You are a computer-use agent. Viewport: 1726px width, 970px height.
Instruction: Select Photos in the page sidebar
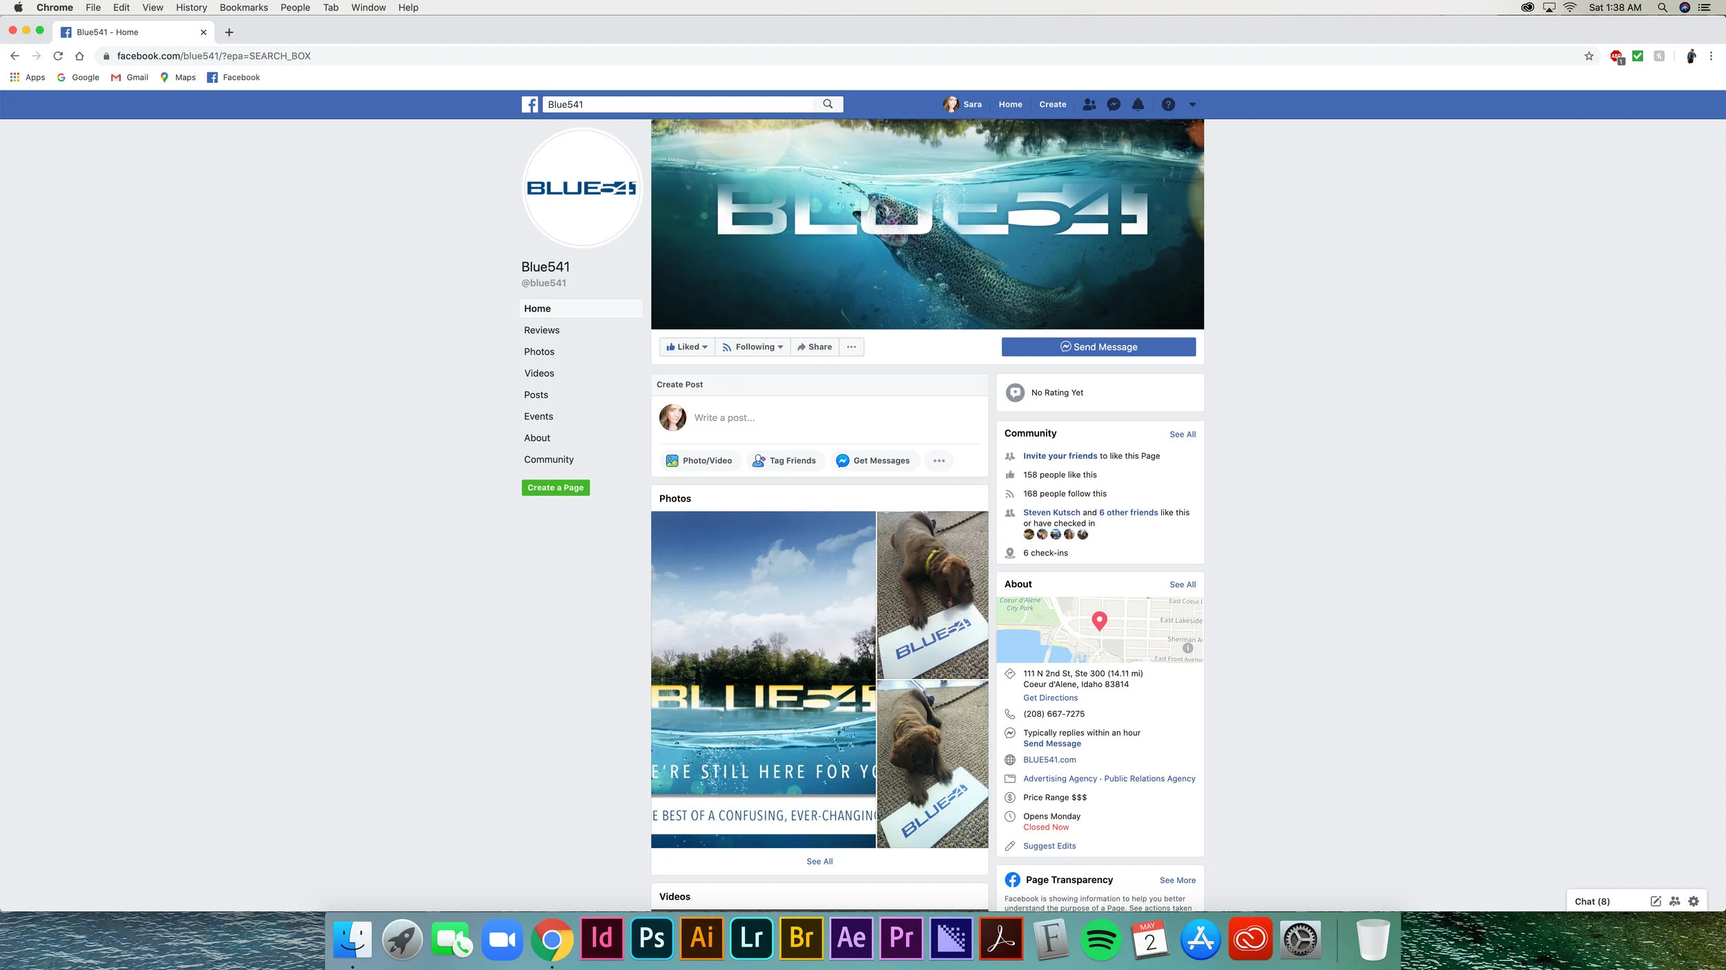[x=539, y=352]
